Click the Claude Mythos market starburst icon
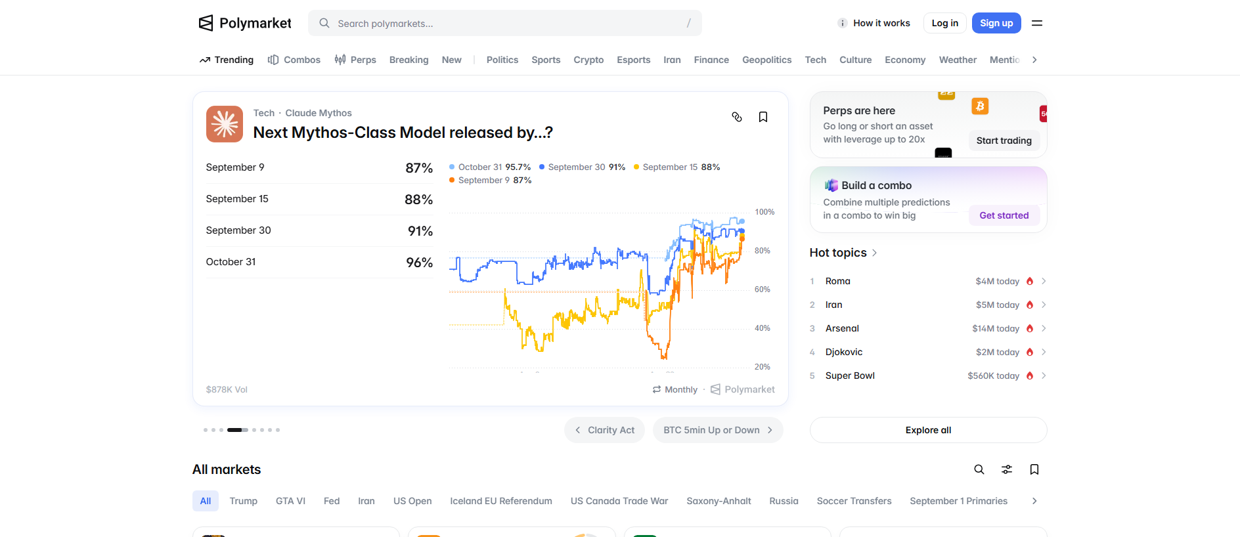This screenshot has height=537, width=1240. pyautogui.click(x=225, y=124)
